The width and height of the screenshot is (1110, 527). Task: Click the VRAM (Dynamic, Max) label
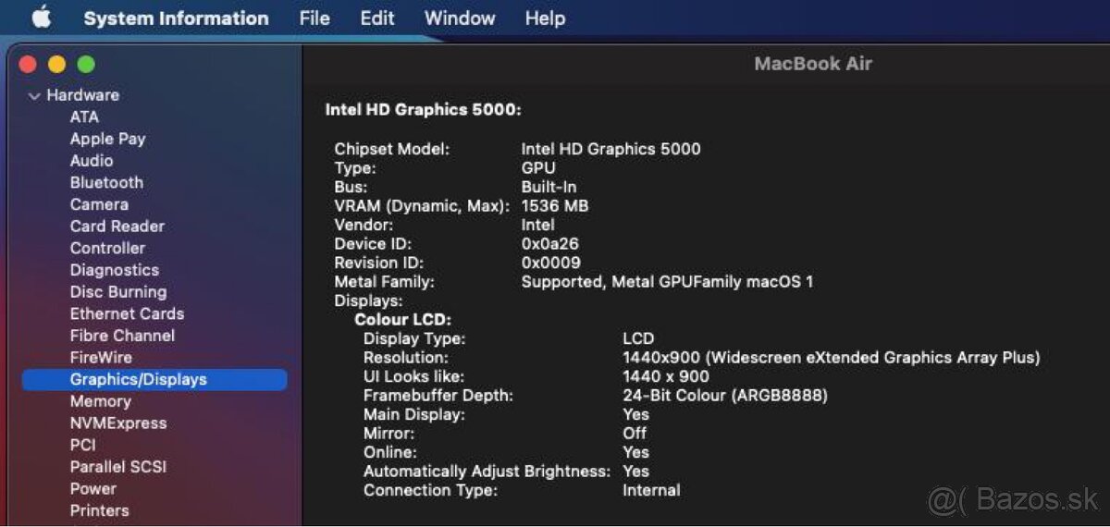(422, 206)
